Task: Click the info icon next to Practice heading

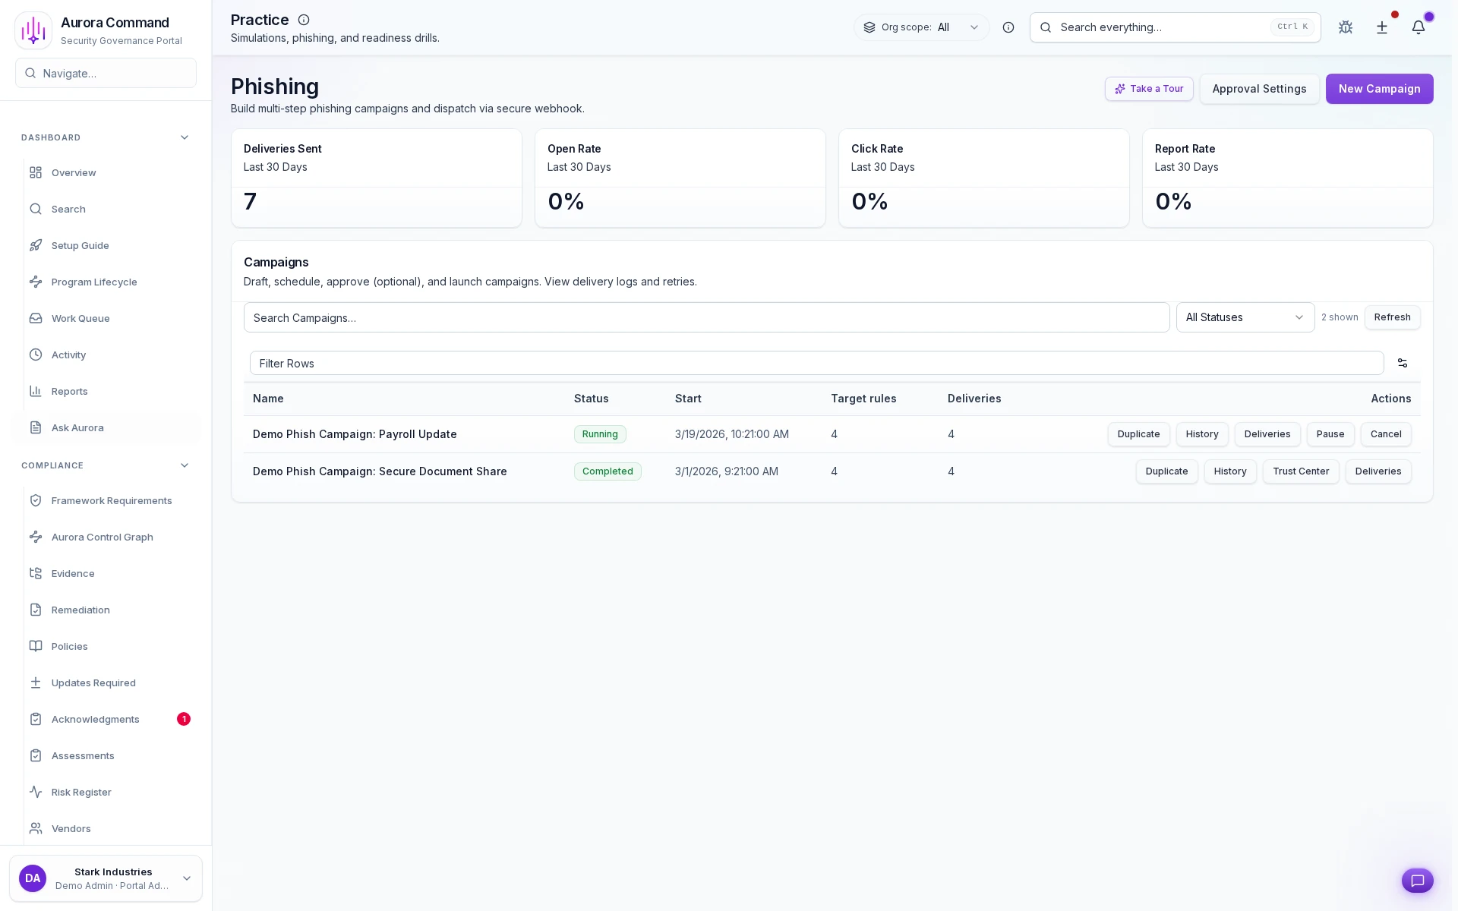Action: (x=304, y=20)
